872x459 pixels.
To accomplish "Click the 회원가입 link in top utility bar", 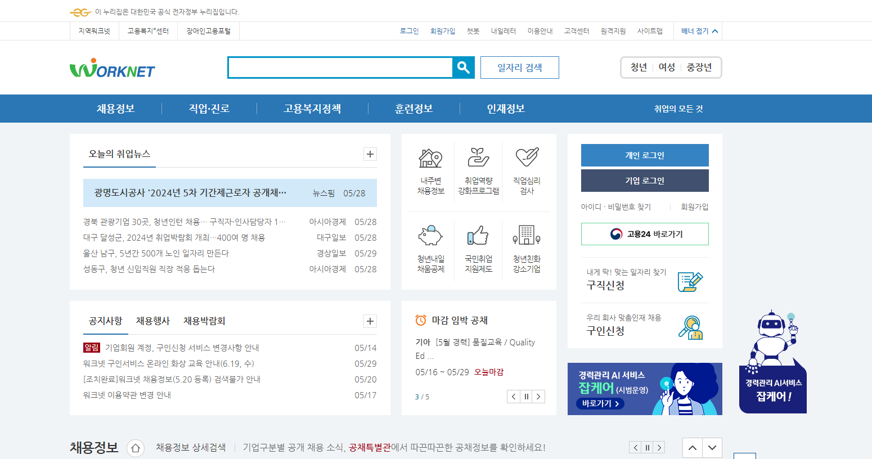I will [443, 31].
